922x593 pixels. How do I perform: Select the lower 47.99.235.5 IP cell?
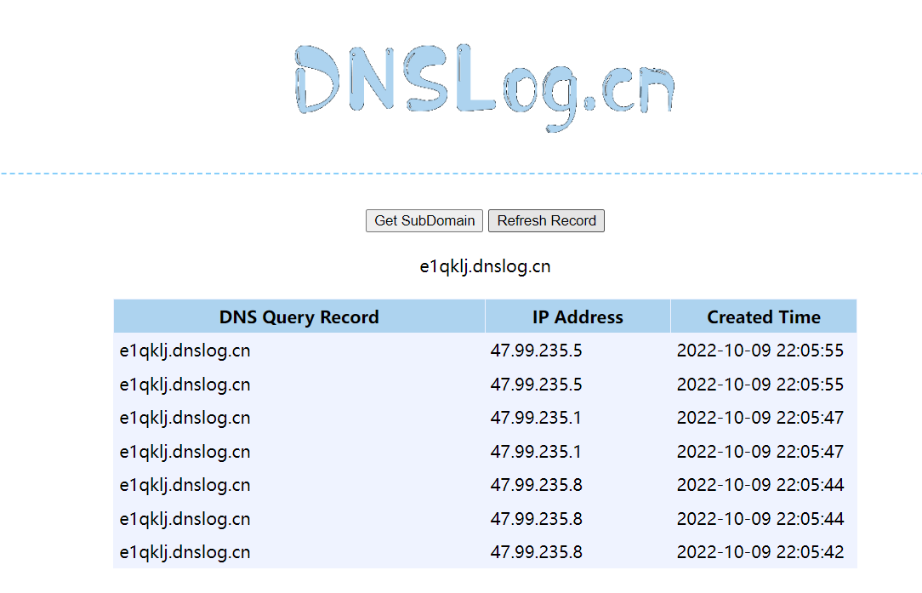[536, 385]
